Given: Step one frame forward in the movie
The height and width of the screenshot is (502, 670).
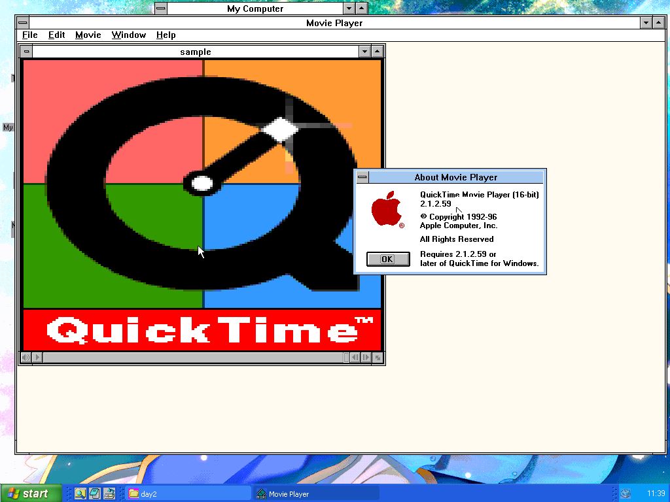Looking at the screenshot, I should pos(366,358).
